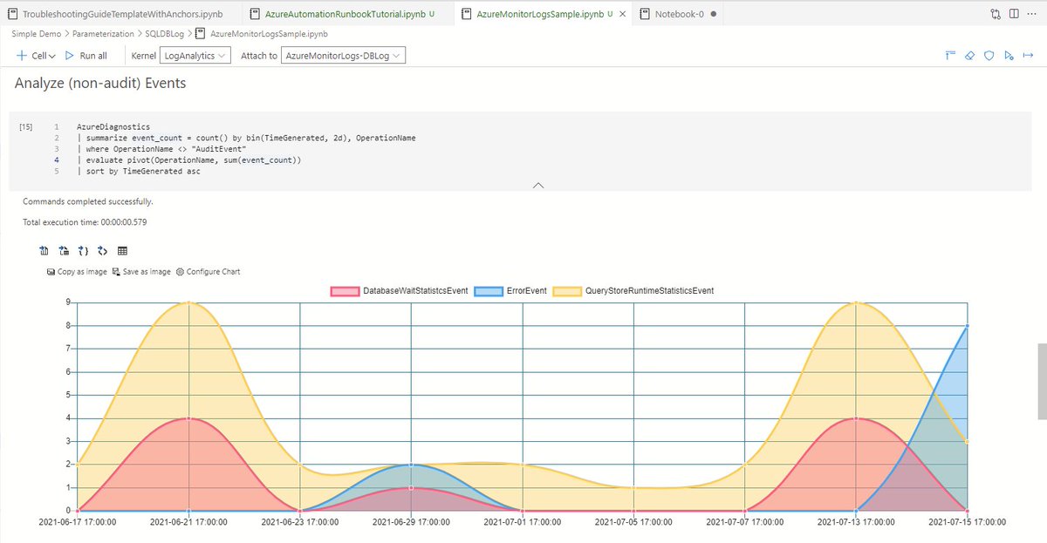Image resolution: width=1047 pixels, height=543 pixels.
Task: Click Save as image button
Action: [141, 272]
